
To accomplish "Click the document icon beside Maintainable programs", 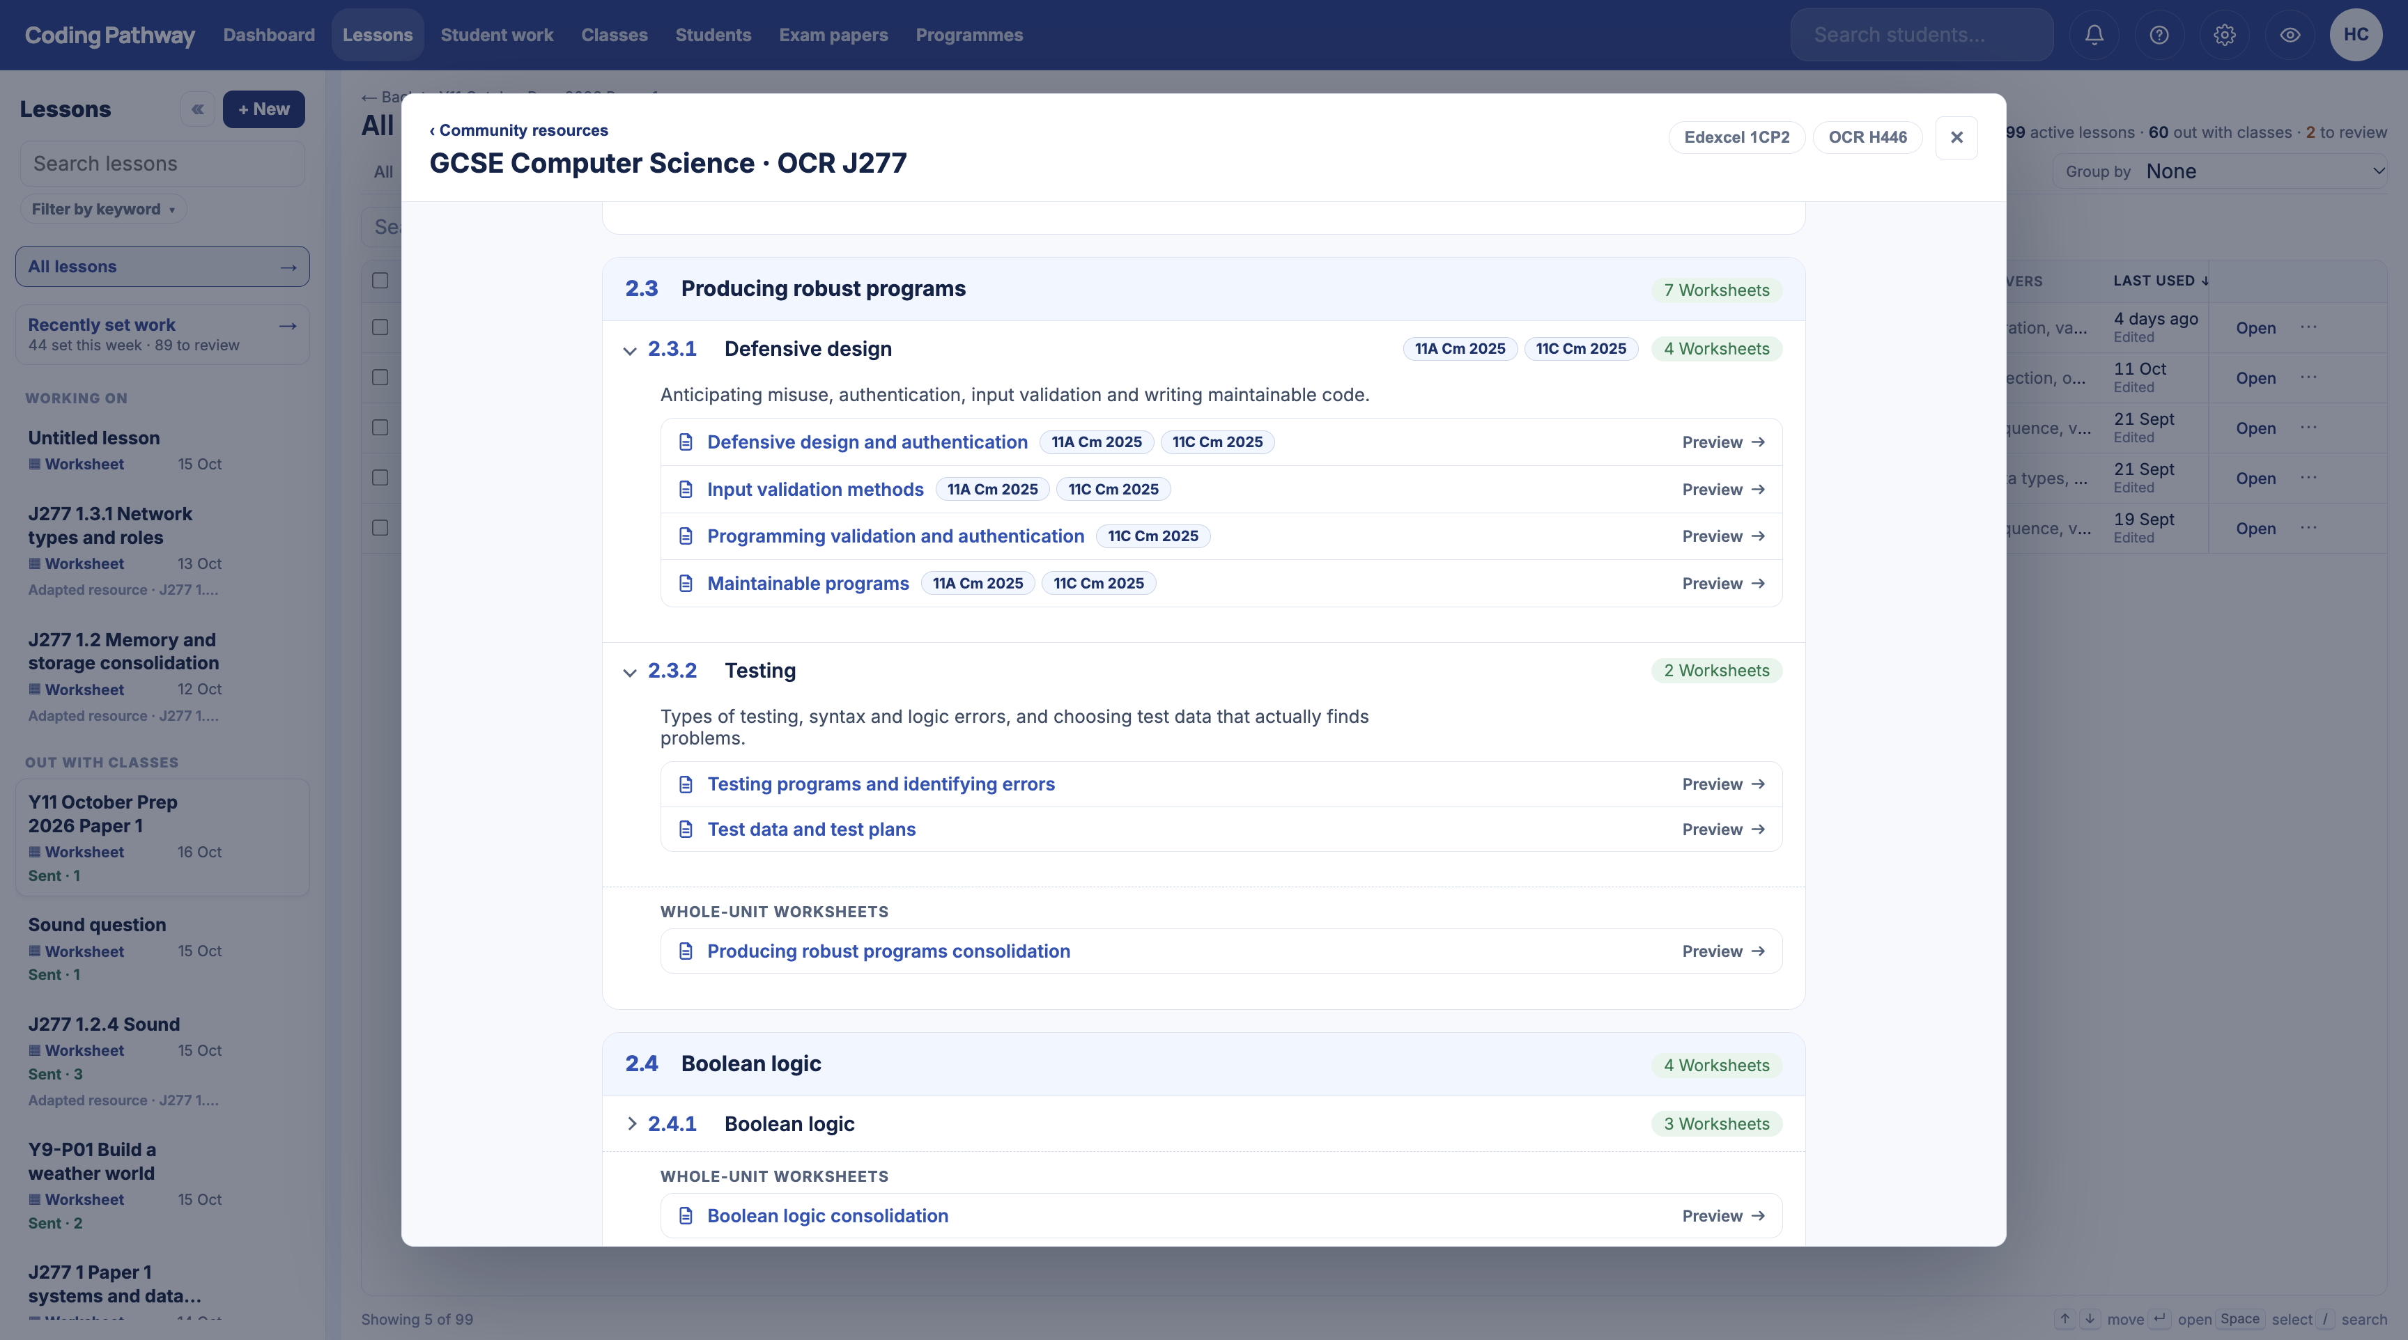I will (x=685, y=583).
